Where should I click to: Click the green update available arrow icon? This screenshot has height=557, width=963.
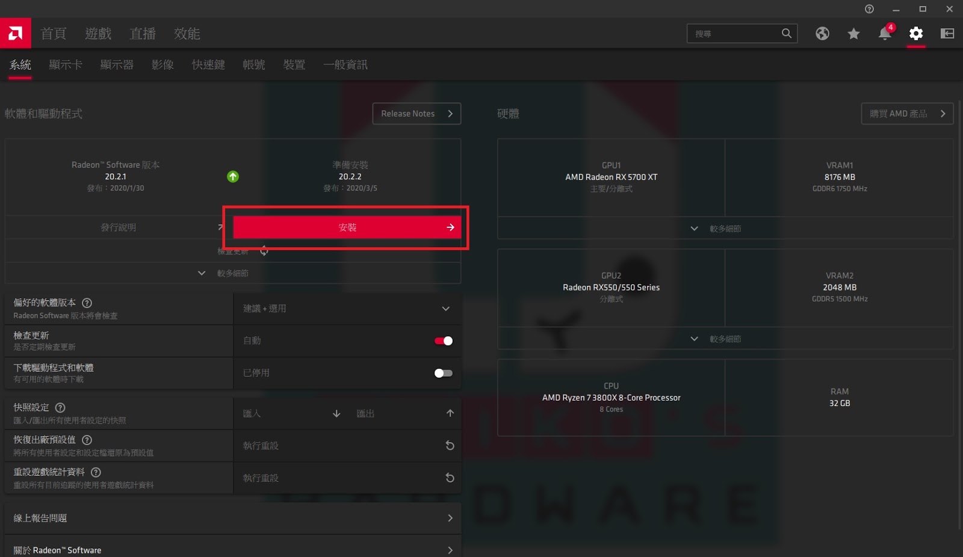(x=233, y=177)
